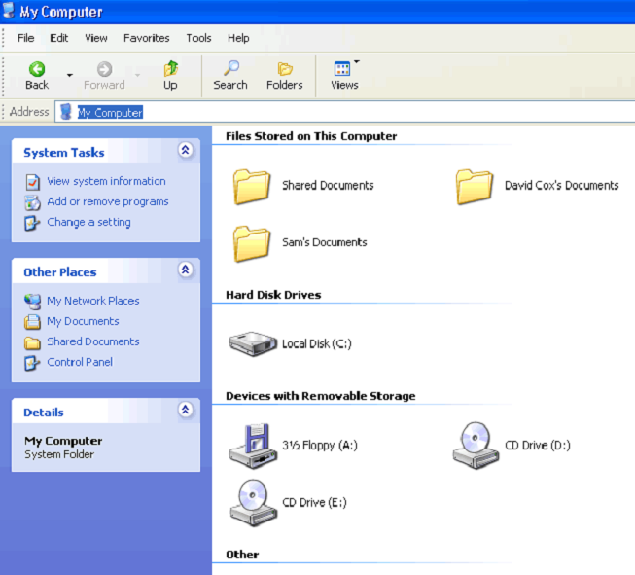Image resolution: width=635 pixels, height=575 pixels.
Task: Select the Sam's Documents folder icon
Action: 252,243
